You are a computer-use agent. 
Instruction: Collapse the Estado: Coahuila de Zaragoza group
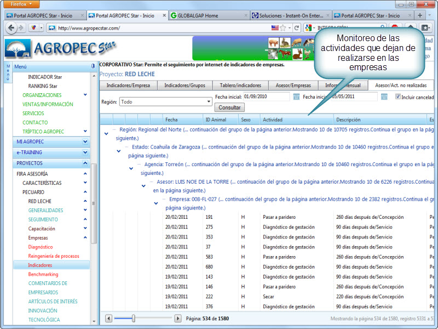coord(119,151)
